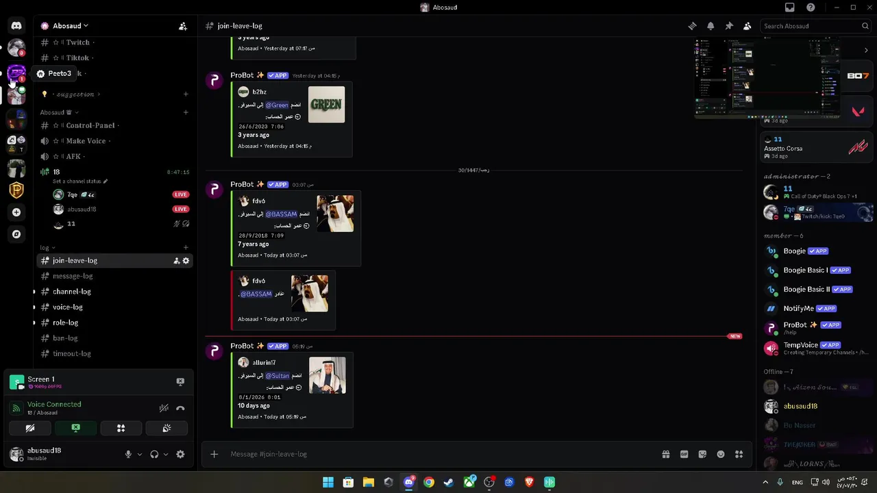Open the Inbox icon in title bar
Screen dimensions: 877x493
(790, 8)
